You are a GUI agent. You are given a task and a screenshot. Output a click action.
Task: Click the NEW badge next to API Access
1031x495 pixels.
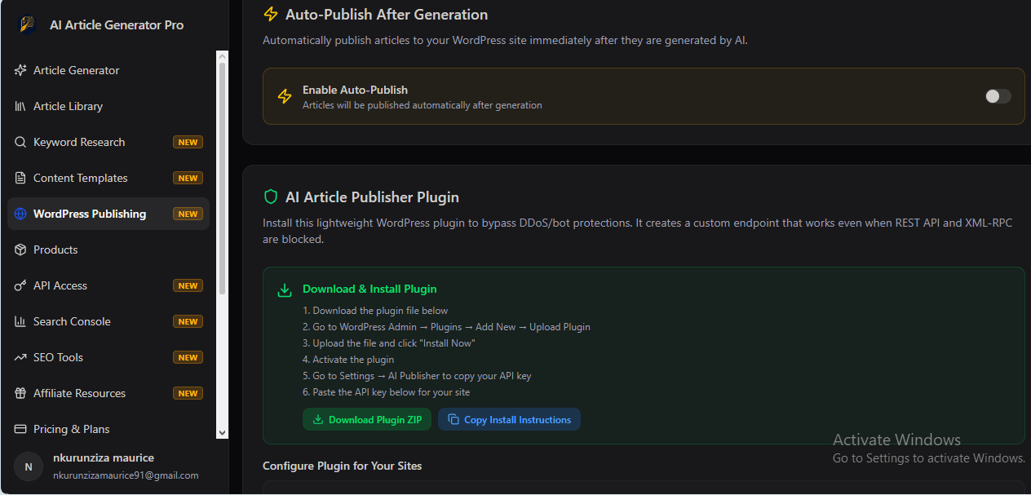pos(188,285)
